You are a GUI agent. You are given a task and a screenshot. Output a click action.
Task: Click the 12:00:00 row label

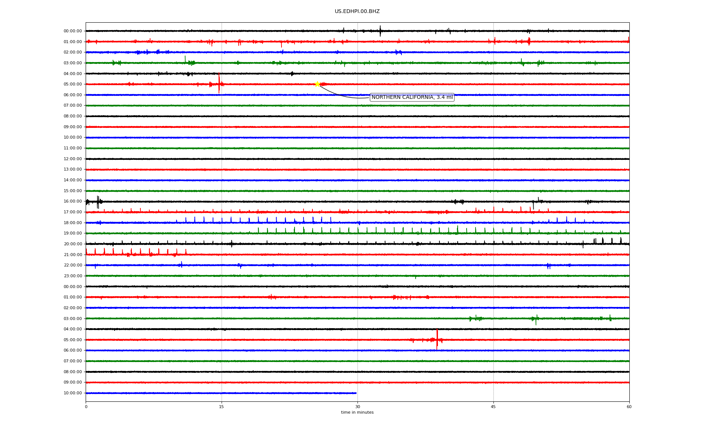tap(73, 159)
